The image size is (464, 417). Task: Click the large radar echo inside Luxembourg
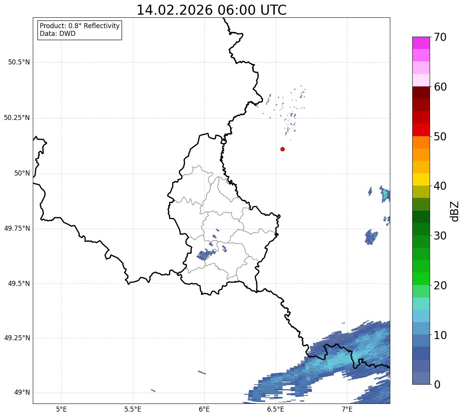point(206,255)
